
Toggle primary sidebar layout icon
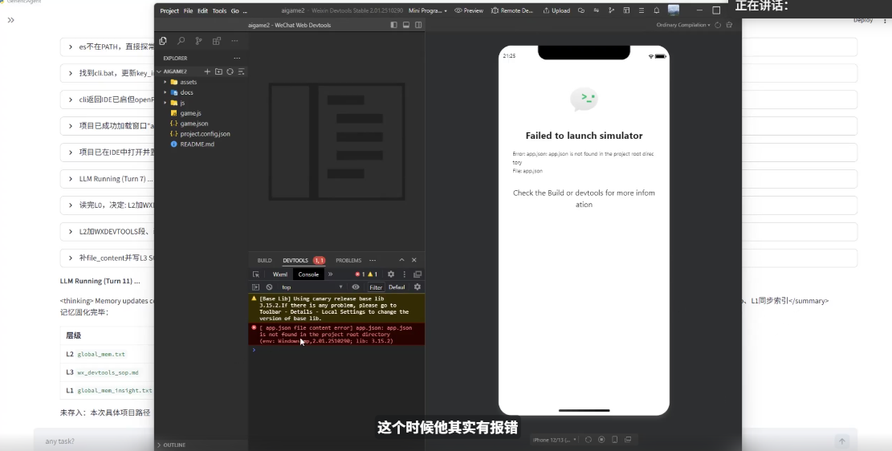click(393, 25)
